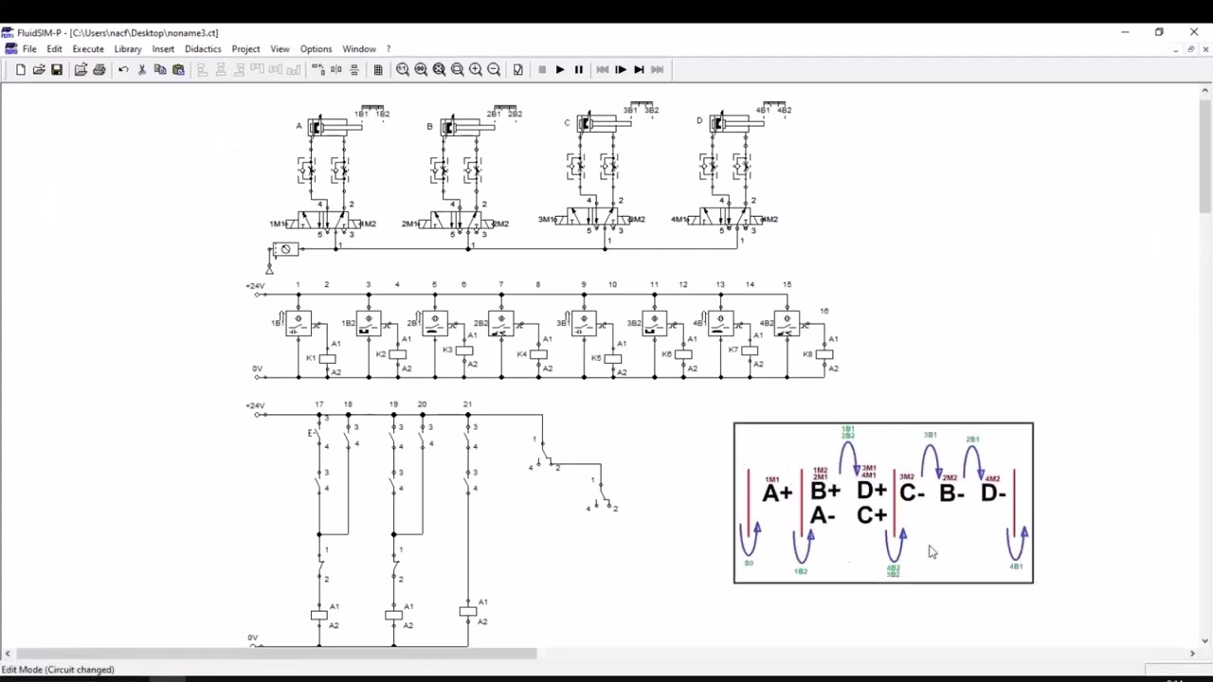Image resolution: width=1213 pixels, height=682 pixels.
Task: Select the 1M1 solenoid valve
Action: point(324,222)
